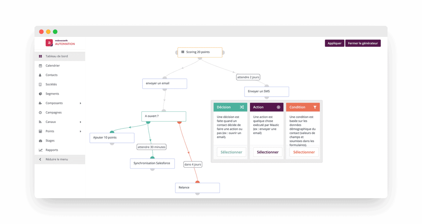Image resolution: width=422 pixels, height=224 pixels.
Task: Click the dans 4 jours label
Action: point(193,164)
